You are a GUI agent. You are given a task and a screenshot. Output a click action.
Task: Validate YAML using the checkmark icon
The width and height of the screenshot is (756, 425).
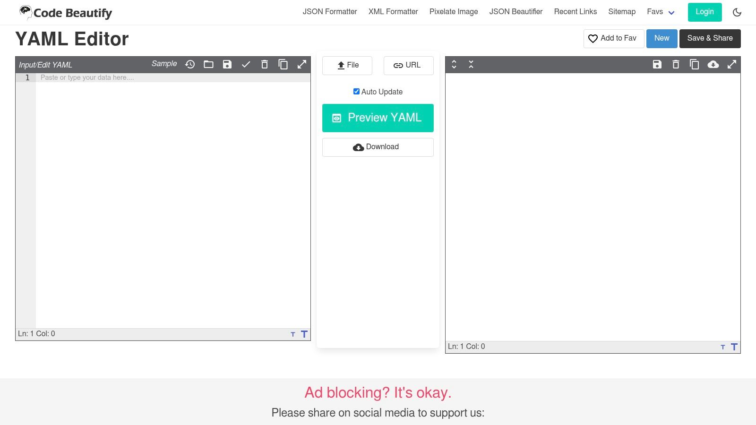tap(246, 65)
